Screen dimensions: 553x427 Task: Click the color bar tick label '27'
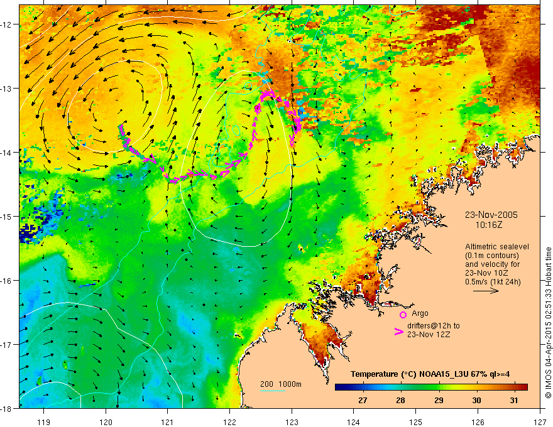pos(363,400)
